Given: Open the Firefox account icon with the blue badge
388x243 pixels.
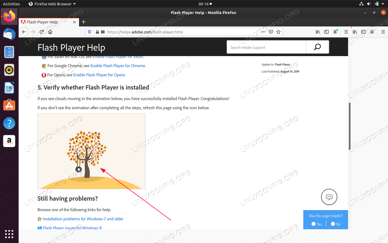Looking at the screenshot, I should pos(335,32).
